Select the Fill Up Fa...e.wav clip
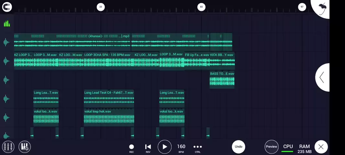Viewport: 345px width, 155px height. [x=197, y=61]
